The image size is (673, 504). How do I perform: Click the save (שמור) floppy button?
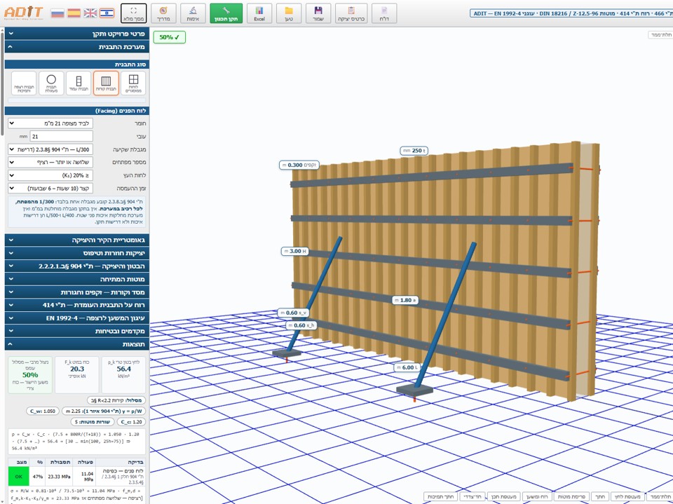click(x=318, y=13)
